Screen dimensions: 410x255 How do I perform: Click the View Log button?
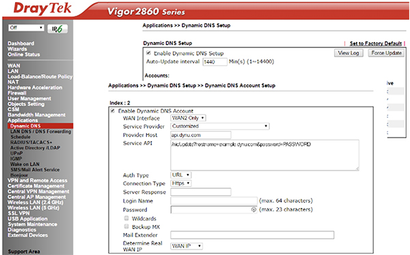(x=348, y=53)
